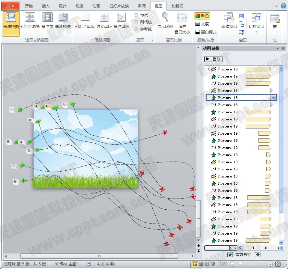This screenshot has height=269, width=288.
Task: Click 适应窗口大小 fit to window
Action: pos(182,23)
